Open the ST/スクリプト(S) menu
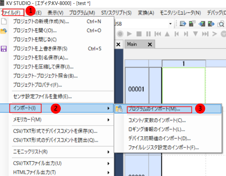This screenshot has height=176, width=226. [116, 13]
